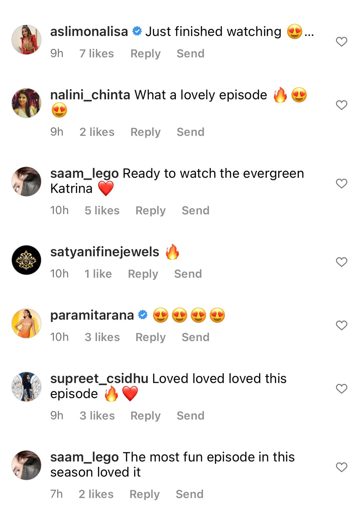Image resolution: width=358 pixels, height=510 pixels.
Task: Reply to supreet_csidhu's comment
Action: [x=146, y=416]
